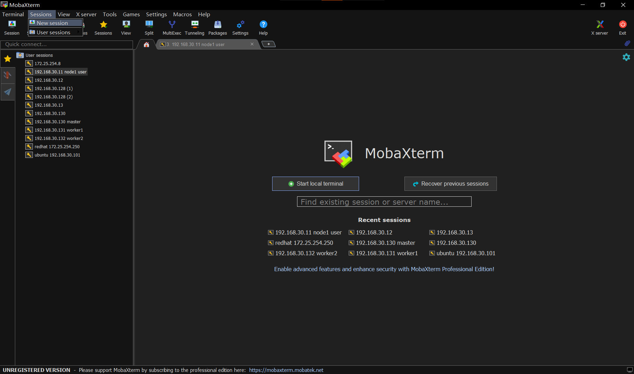The width and height of the screenshot is (634, 374).
Task: Select ubuntu 192.168.30.101 in tree
Action: 53,155
